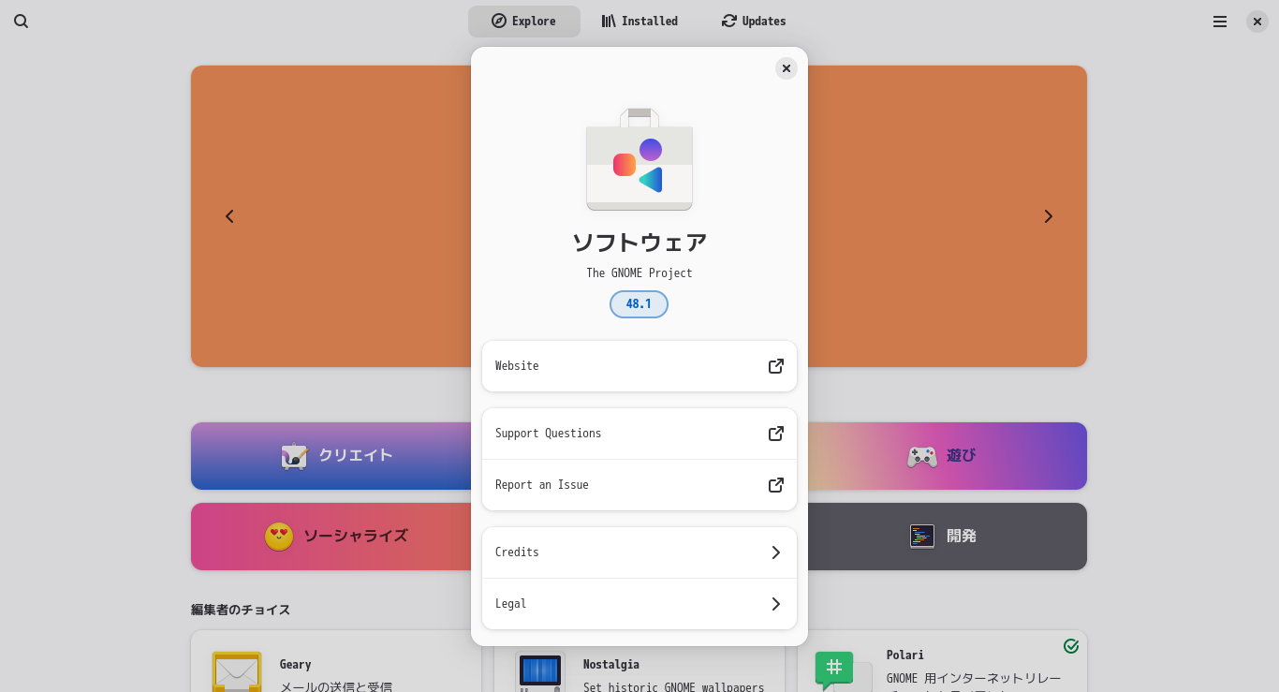The image size is (1279, 692).
Task: Click the terminal icon on 開発 tile
Action: (921, 536)
